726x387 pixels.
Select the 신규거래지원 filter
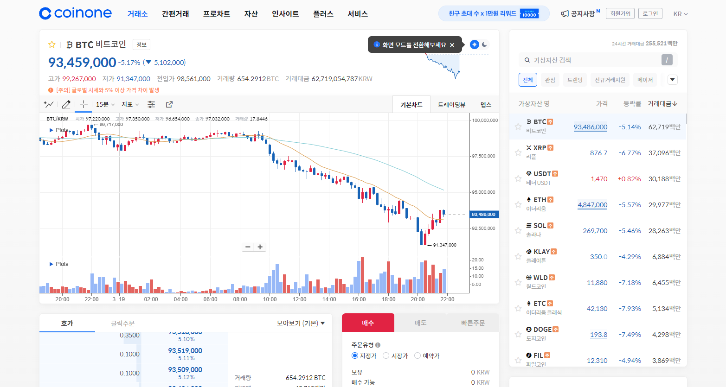610,80
